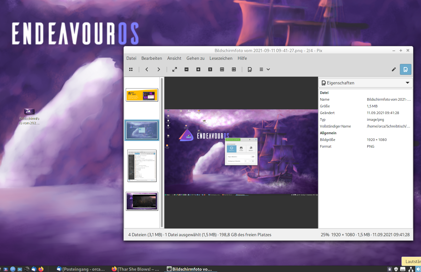The width and height of the screenshot is (421, 272).
Task: Click the file manager launcher next to Firefox launcher
Action: [x=20, y=269]
